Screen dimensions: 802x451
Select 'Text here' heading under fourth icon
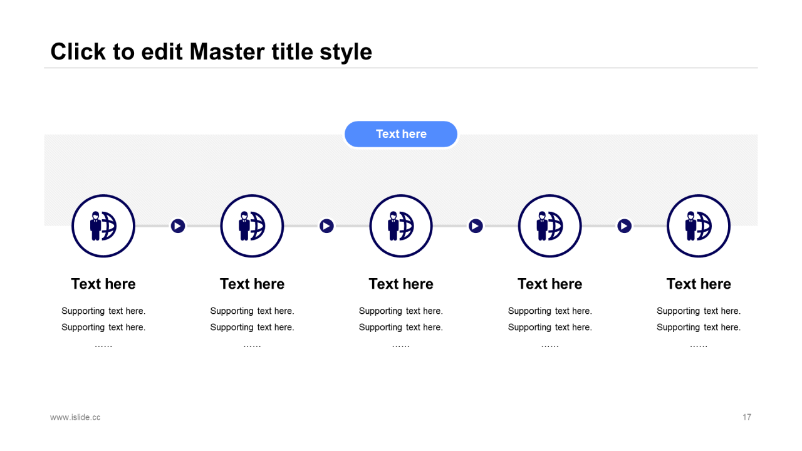[549, 284]
